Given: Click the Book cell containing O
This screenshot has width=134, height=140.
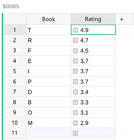Looking at the screenshot, I should (x=49, y=112).
